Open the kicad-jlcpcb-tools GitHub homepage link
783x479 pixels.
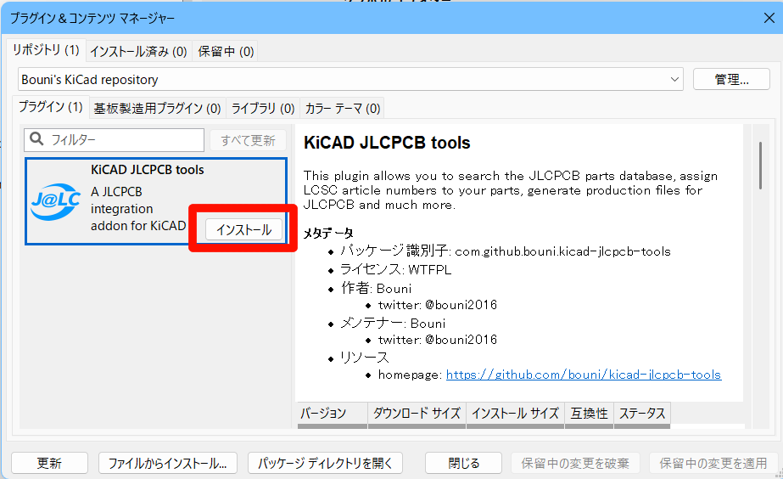[x=584, y=375]
